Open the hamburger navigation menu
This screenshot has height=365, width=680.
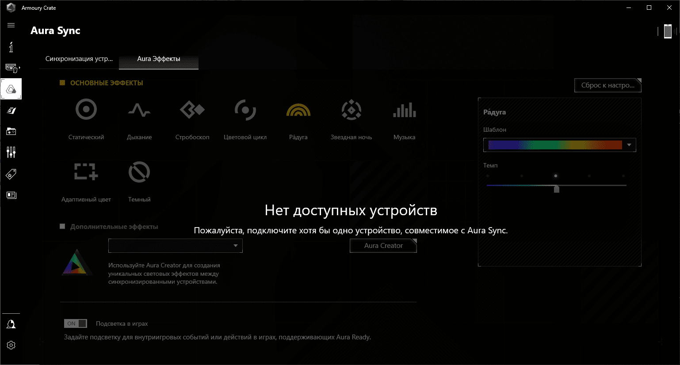pos(11,25)
